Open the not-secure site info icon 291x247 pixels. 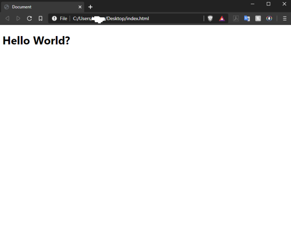click(55, 18)
